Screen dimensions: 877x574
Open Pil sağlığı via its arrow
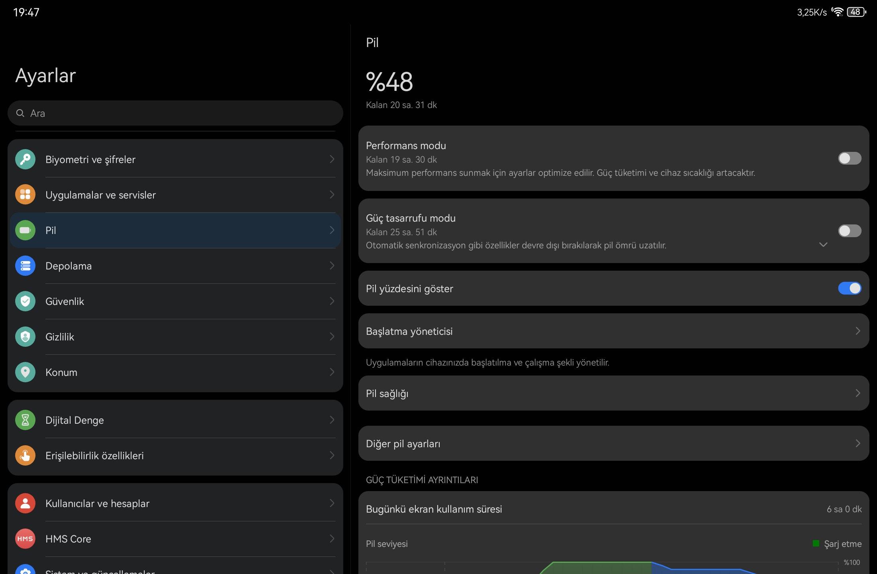pyautogui.click(x=858, y=393)
